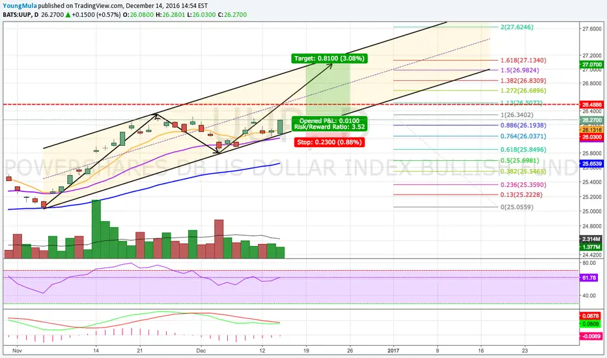Click the 40.00 RSI scale label
The width and height of the screenshot is (607, 358).
pos(589,296)
